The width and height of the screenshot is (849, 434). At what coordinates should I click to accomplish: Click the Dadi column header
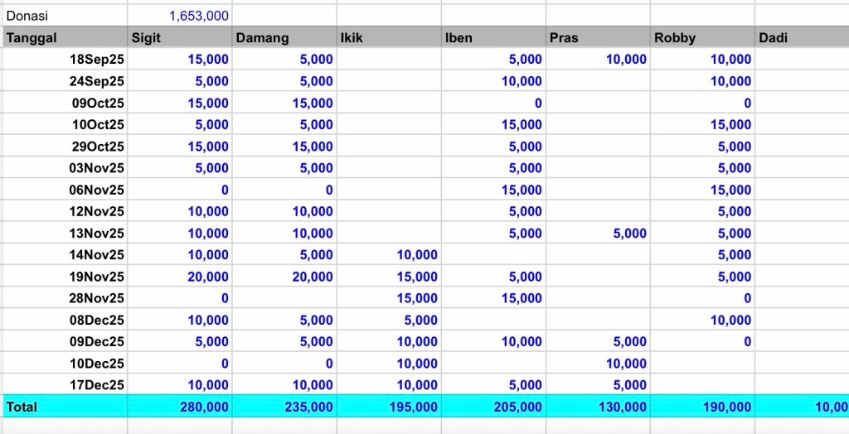pos(801,37)
